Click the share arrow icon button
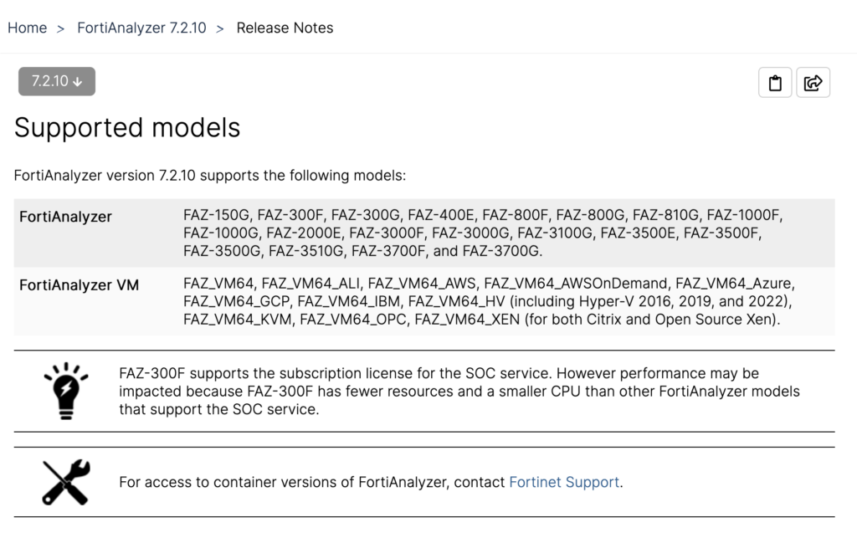 point(813,82)
